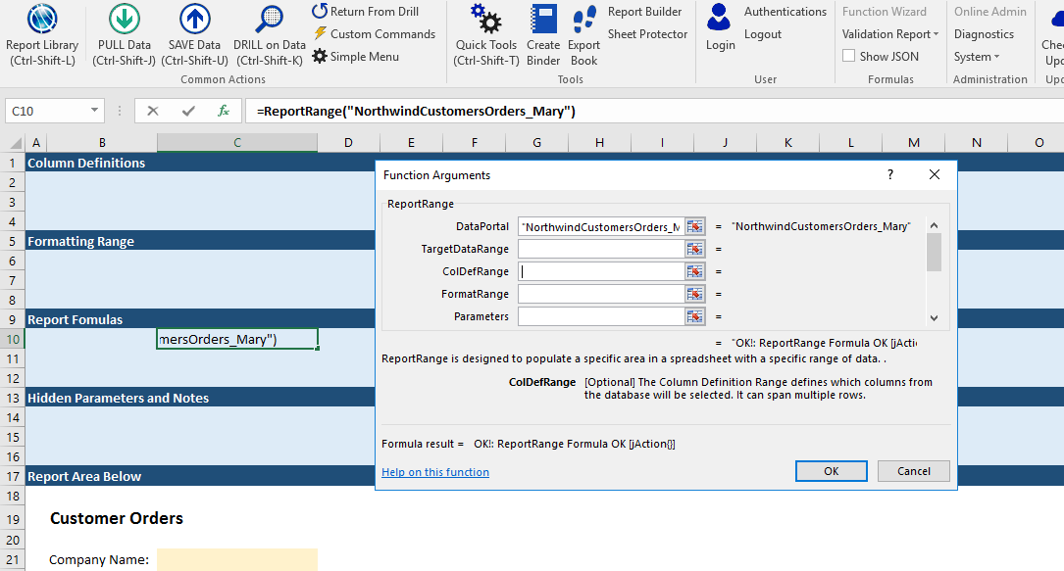Screen dimensions: 1064x571
Task: Click into the formula bar text
Action: point(416,111)
